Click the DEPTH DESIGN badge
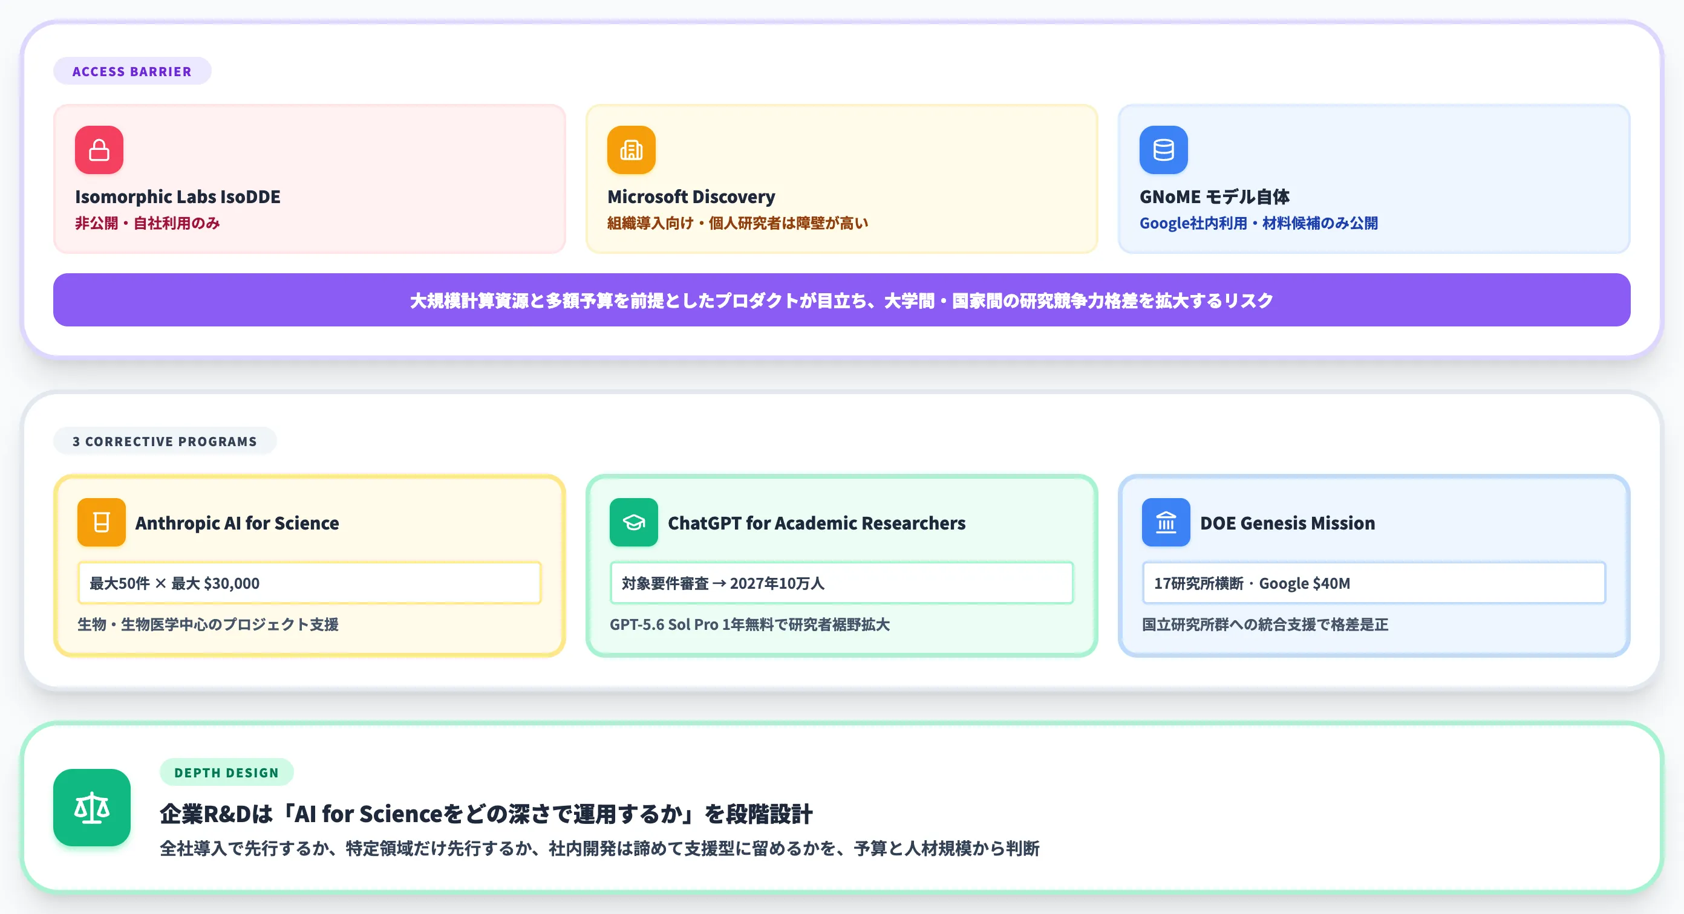Screen dimensions: 1684x914 226,772
